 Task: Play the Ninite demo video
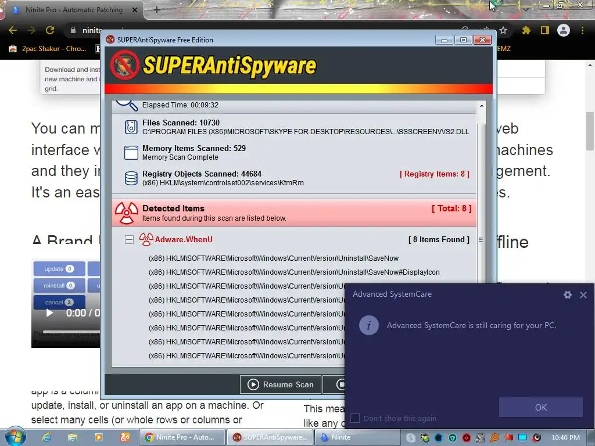point(49,313)
